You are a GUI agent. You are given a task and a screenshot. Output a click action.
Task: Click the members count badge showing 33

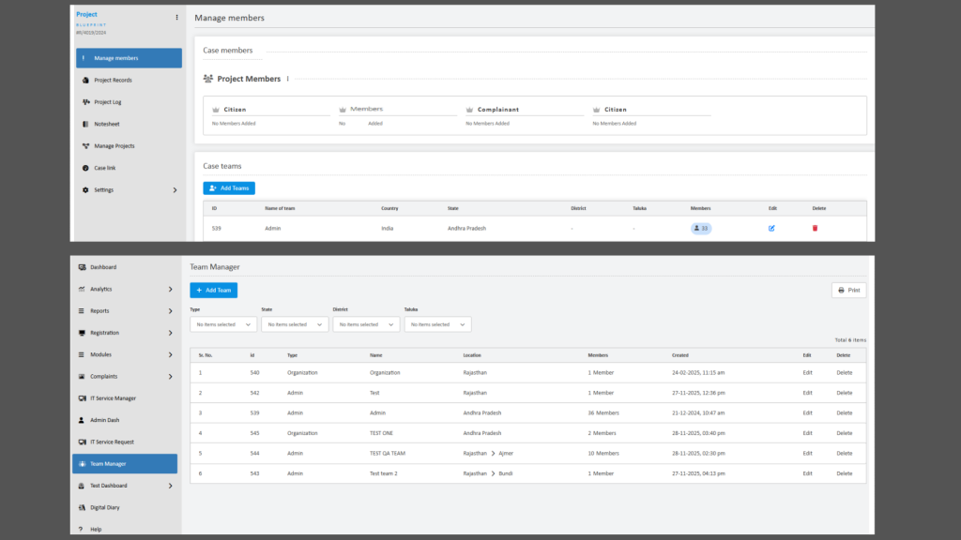701,228
